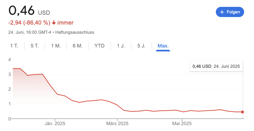Select the 1 T. time range tab
This screenshot has height=131, width=254.
pyautogui.click(x=14, y=46)
